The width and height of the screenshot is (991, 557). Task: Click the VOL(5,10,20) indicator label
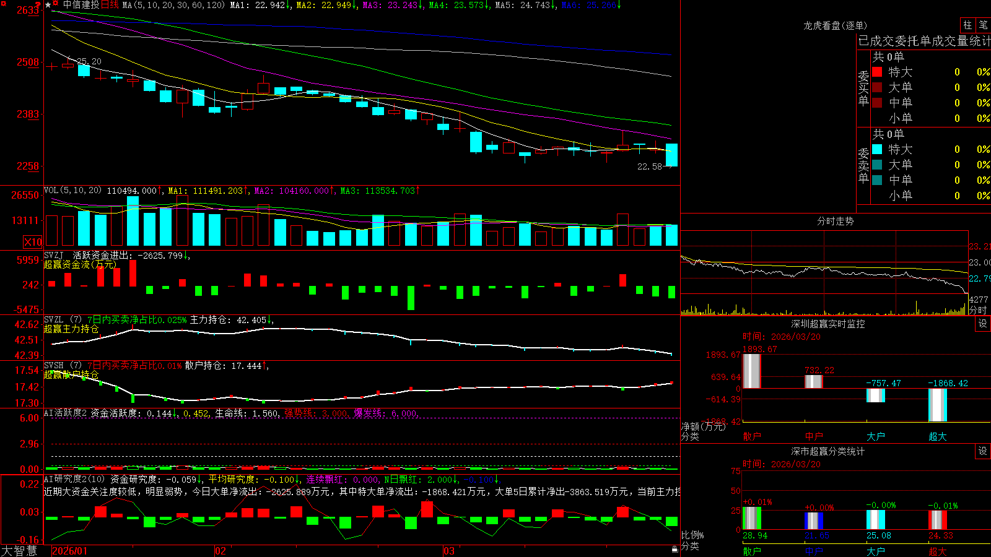point(72,191)
